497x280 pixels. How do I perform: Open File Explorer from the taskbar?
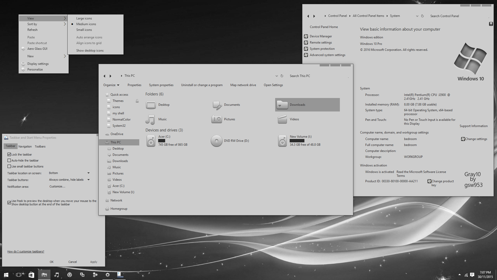(44, 275)
